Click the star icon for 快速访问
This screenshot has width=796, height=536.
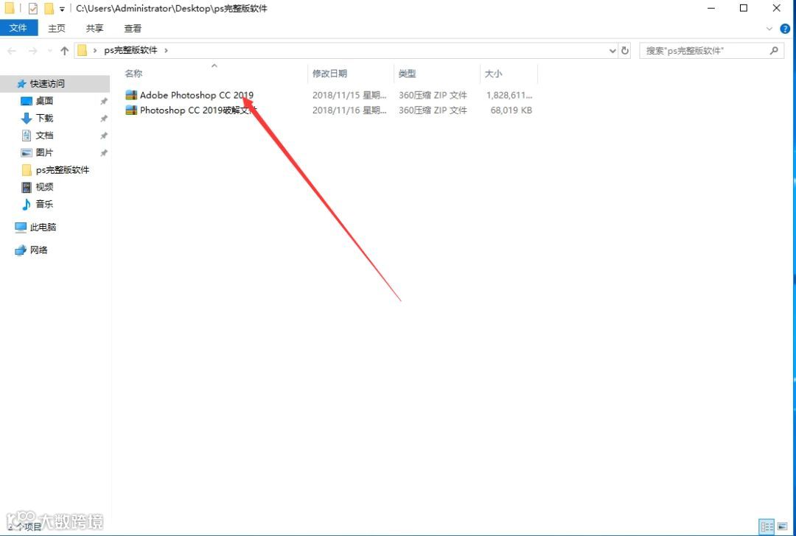(x=21, y=84)
